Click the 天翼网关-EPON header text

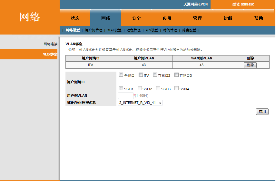(x=196, y=4)
